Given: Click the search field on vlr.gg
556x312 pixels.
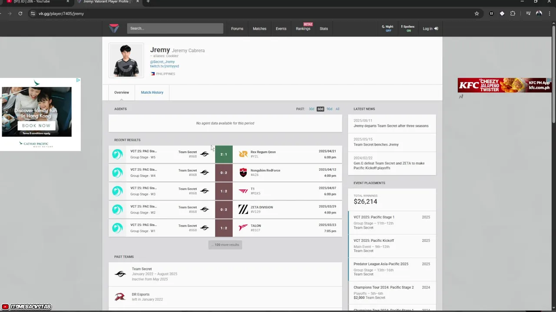Looking at the screenshot, I should (x=175, y=29).
